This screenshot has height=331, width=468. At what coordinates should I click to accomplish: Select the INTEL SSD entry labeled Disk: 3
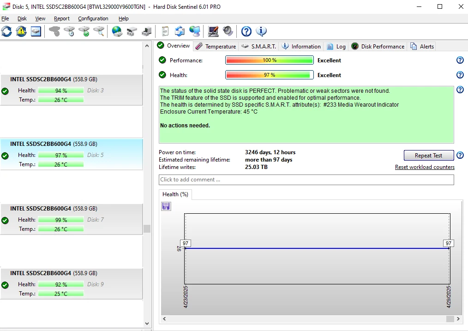72,90
